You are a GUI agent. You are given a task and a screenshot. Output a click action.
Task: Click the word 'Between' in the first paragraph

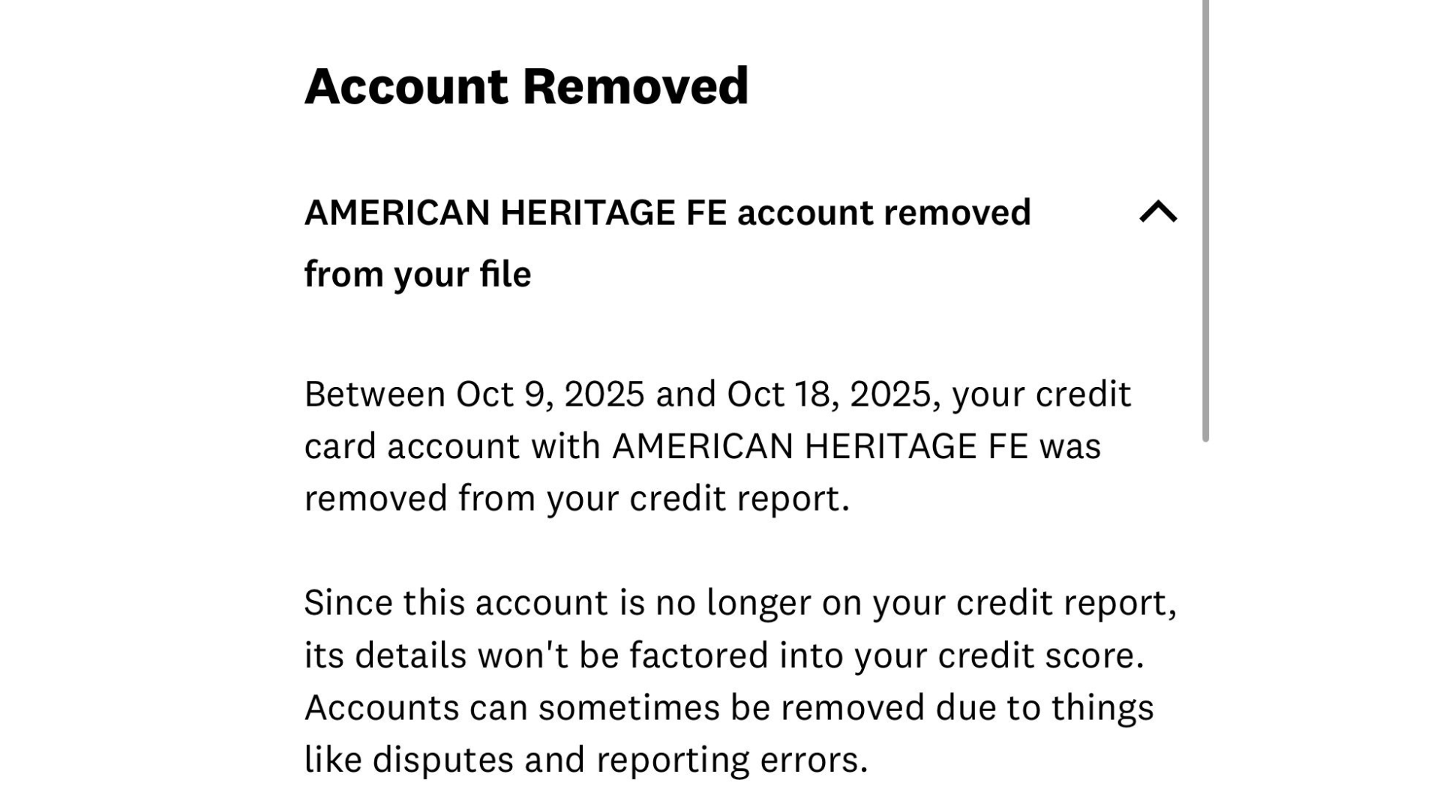click(x=374, y=394)
